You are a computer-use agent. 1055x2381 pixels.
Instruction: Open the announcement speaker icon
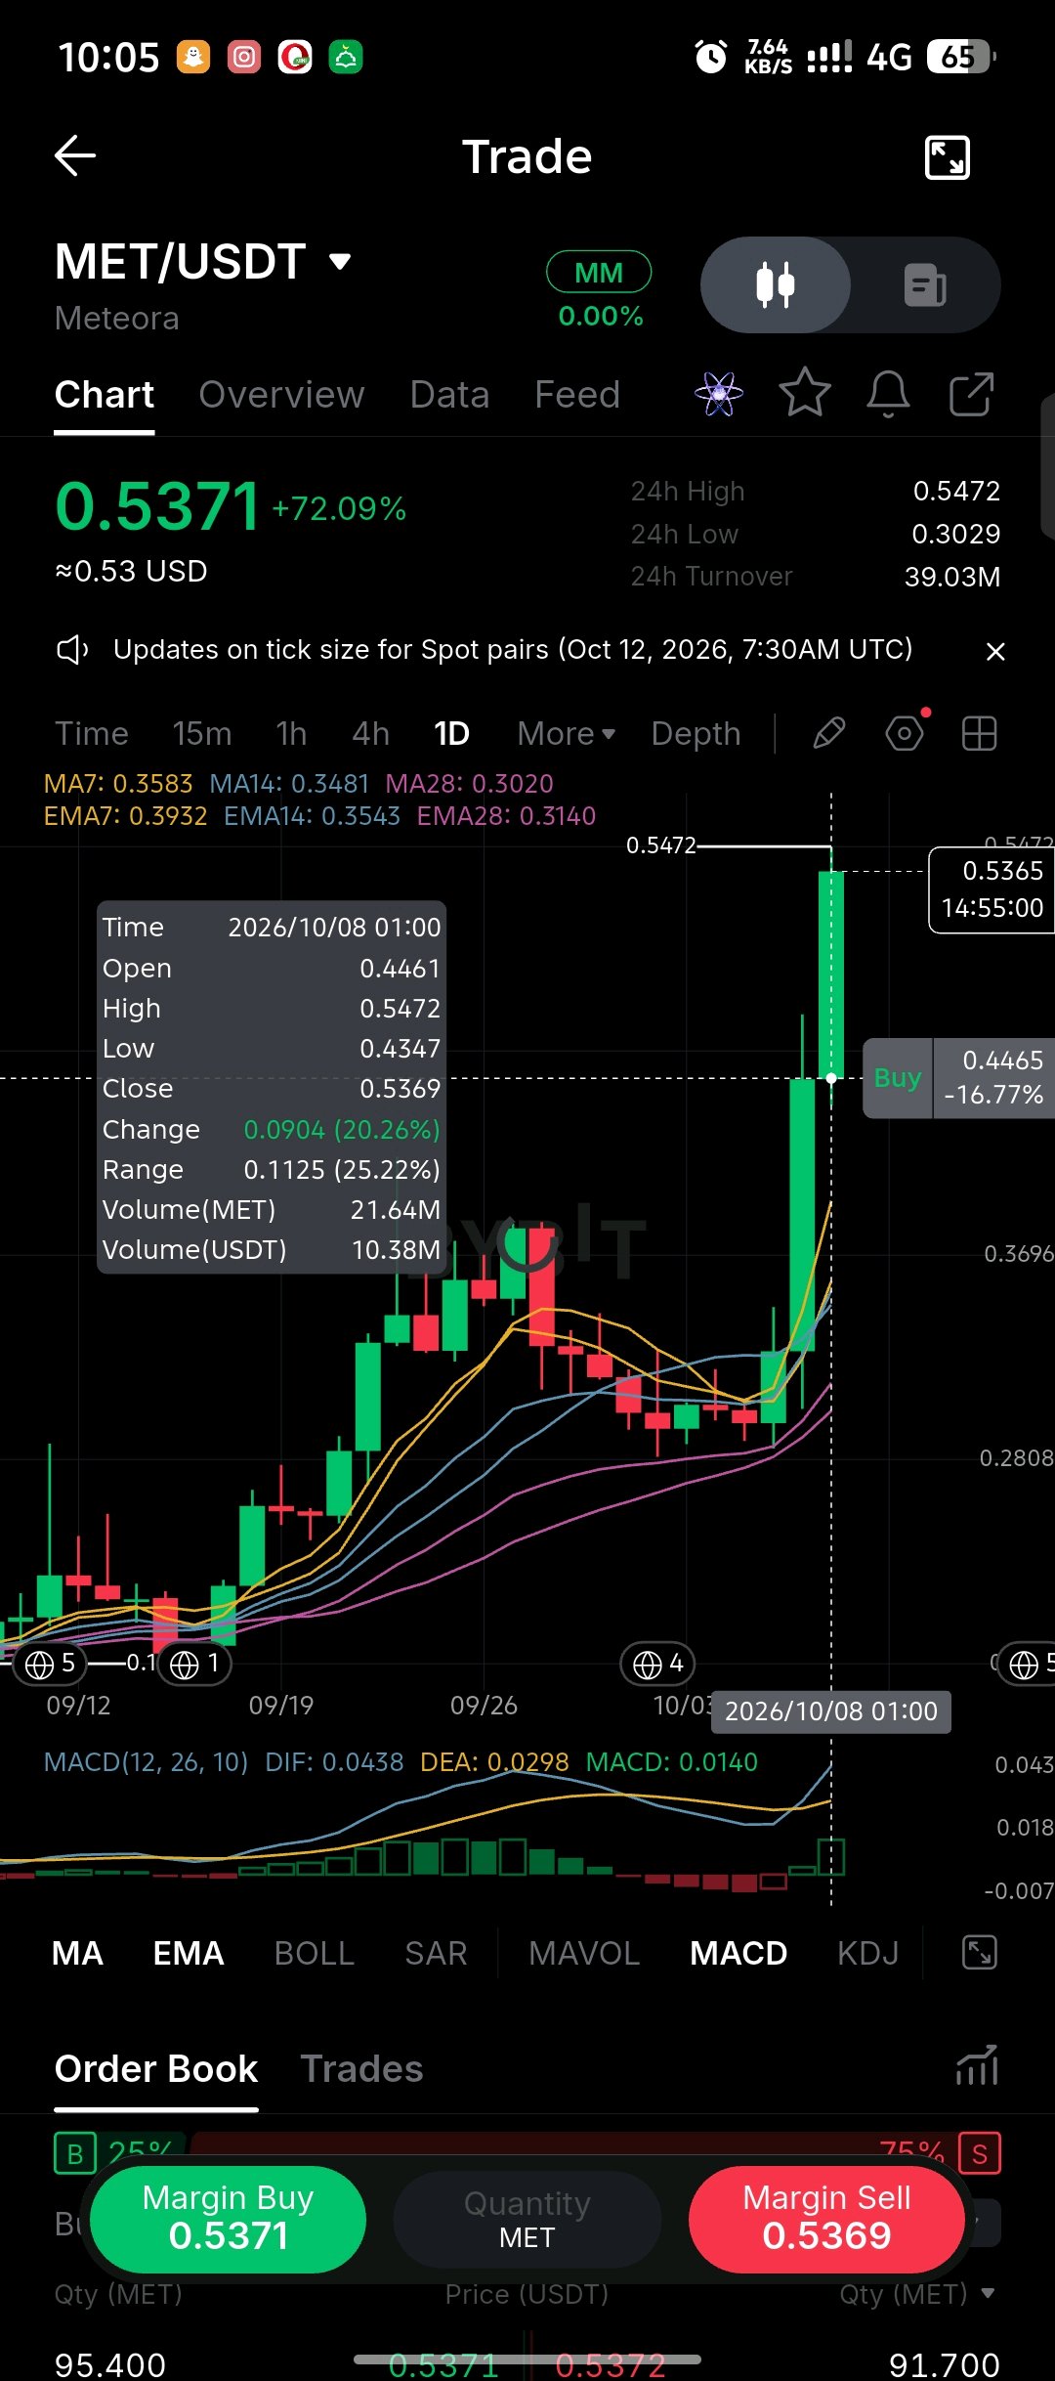tap(72, 650)
